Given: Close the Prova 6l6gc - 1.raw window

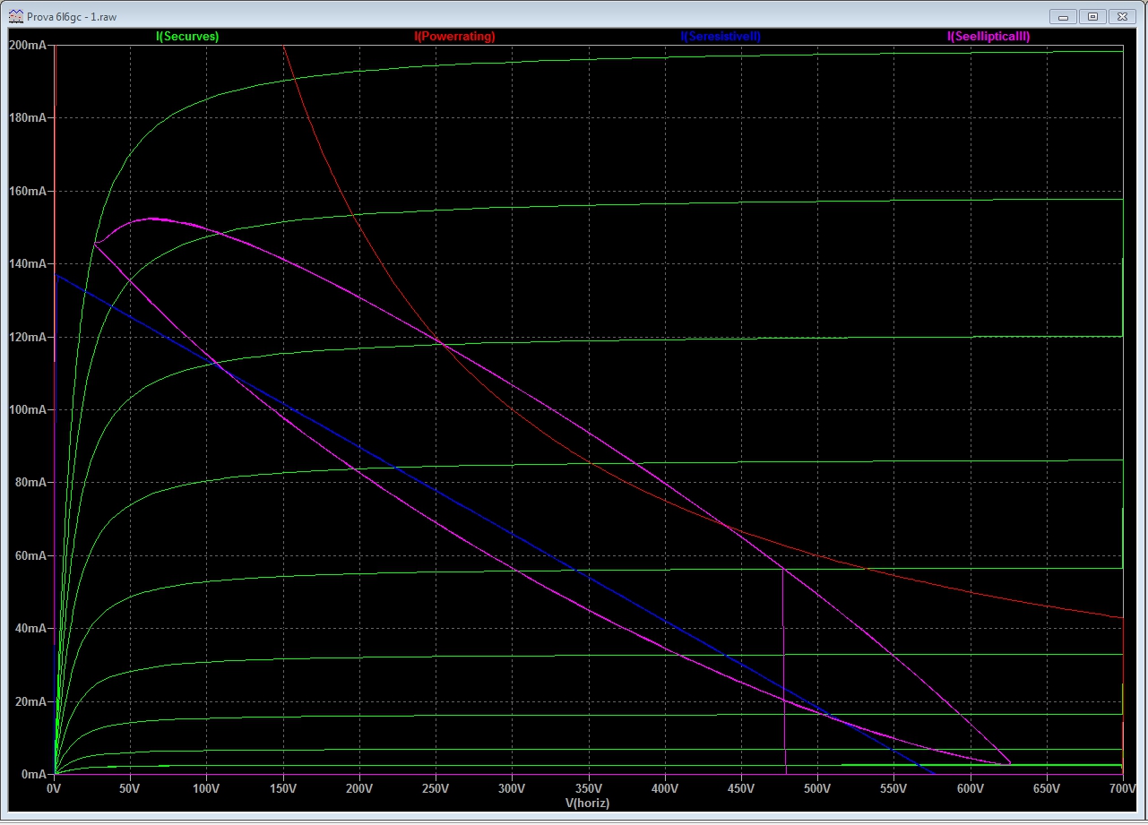Looking at the screenshot, I should [1122, 16].
